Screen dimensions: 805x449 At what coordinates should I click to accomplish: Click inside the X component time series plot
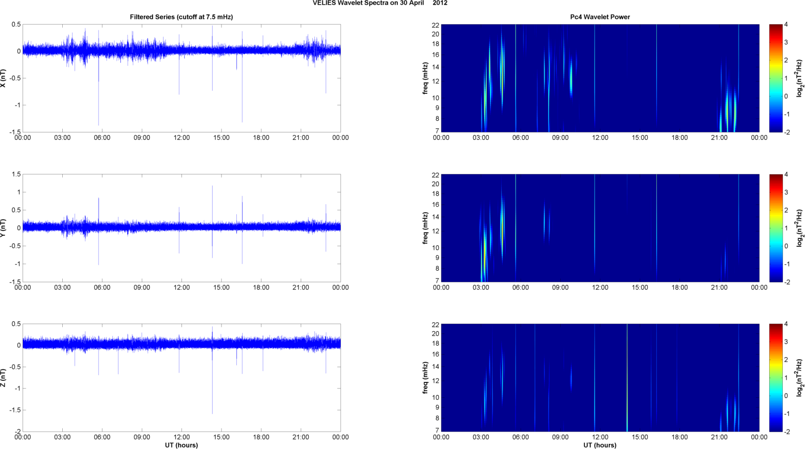click(x=181, y=78)
